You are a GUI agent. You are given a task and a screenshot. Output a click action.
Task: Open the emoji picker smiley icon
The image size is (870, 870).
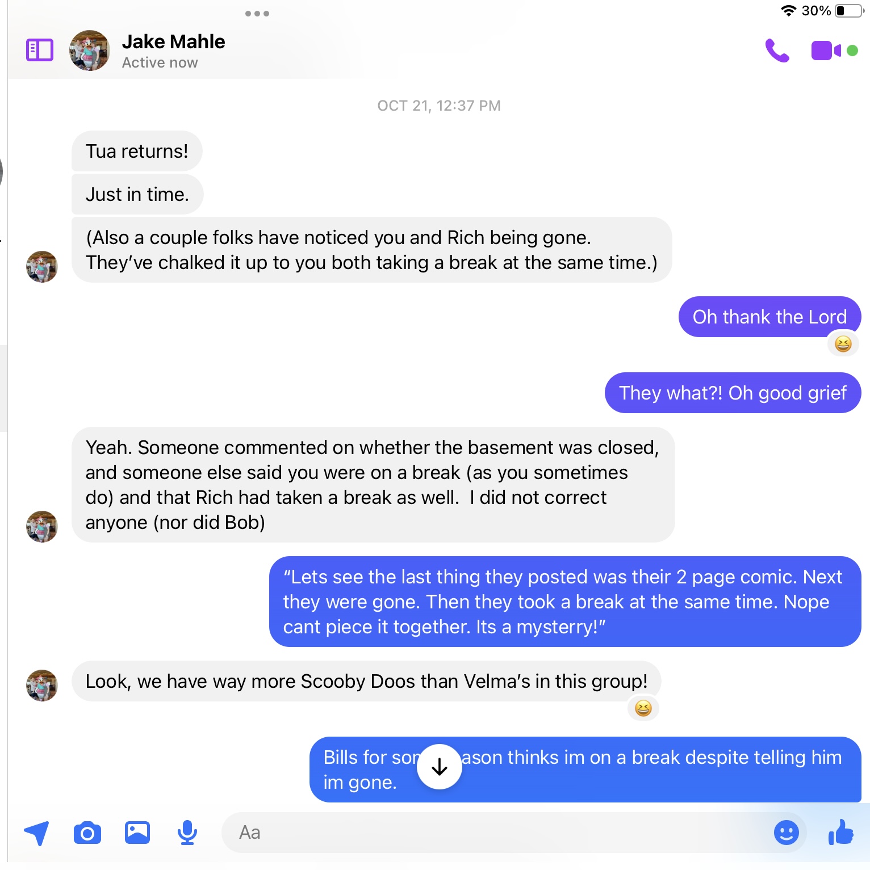coord(787,833)
